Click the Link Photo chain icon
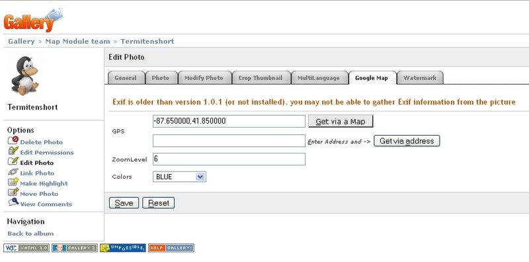The height and width of the screenshot is (262, 529). pyautogui.click(x=13, y=172)
